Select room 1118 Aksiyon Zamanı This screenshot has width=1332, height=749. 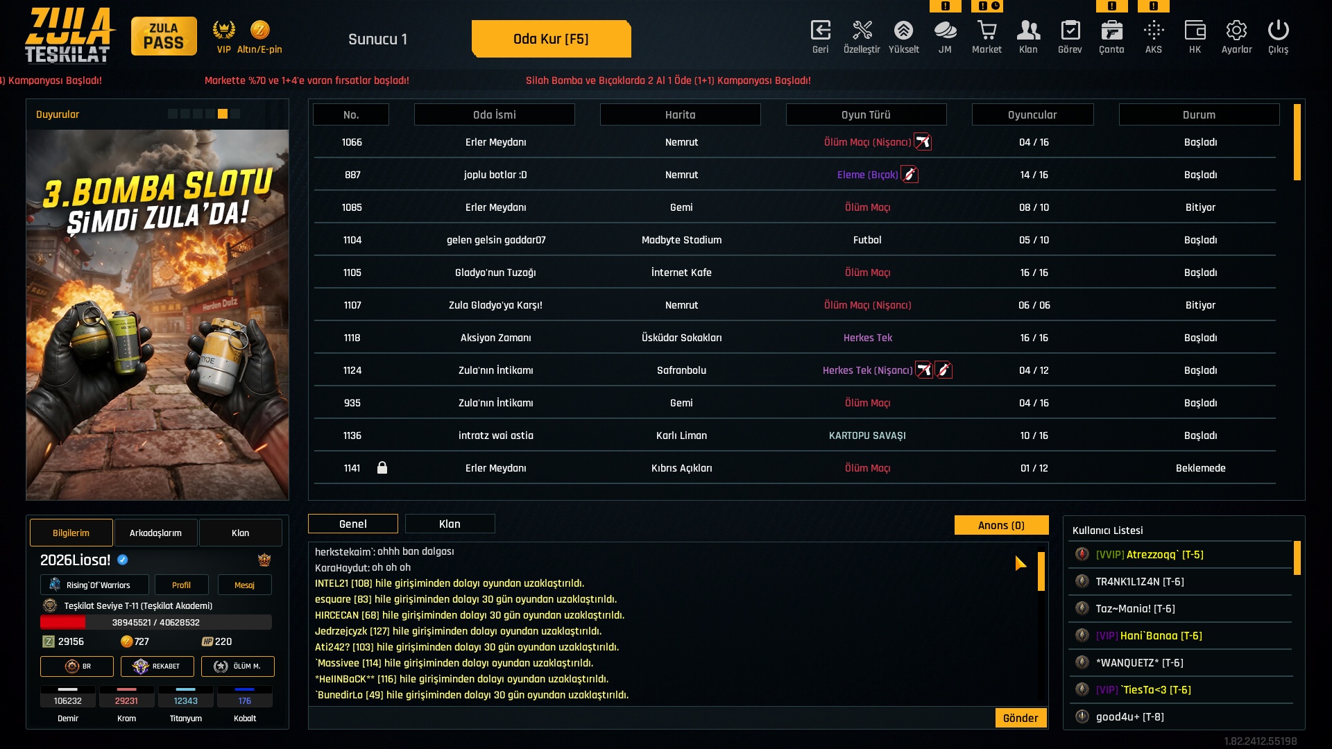(x=795, y=338)
